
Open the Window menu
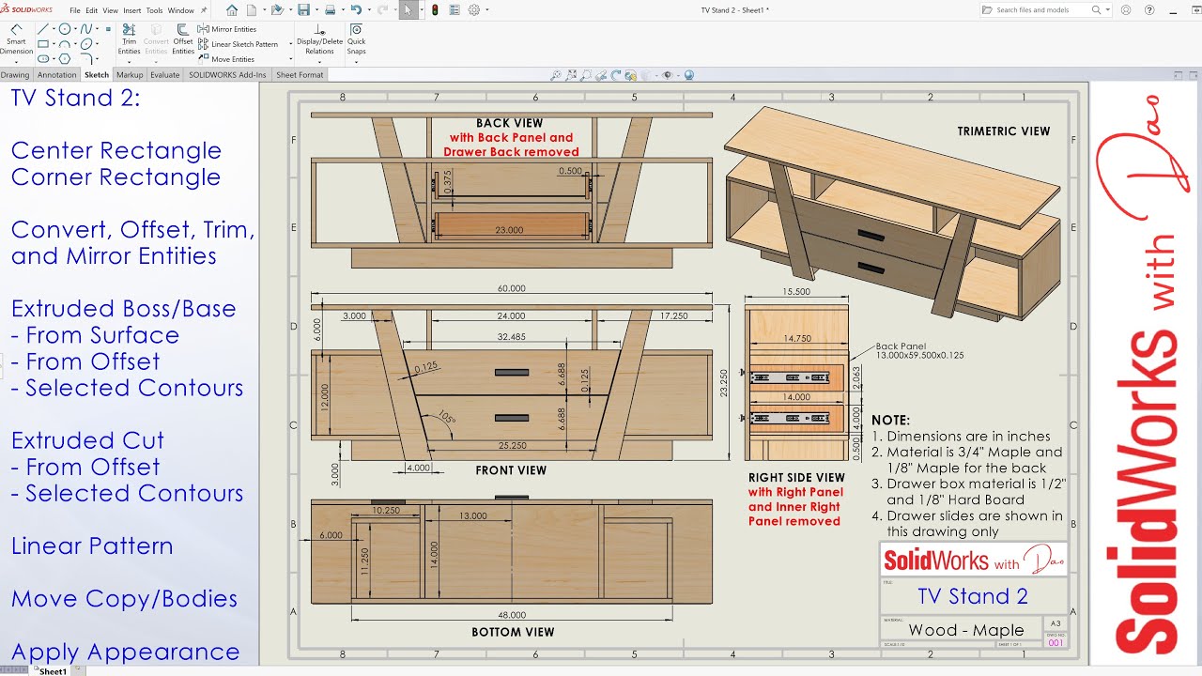181,10
